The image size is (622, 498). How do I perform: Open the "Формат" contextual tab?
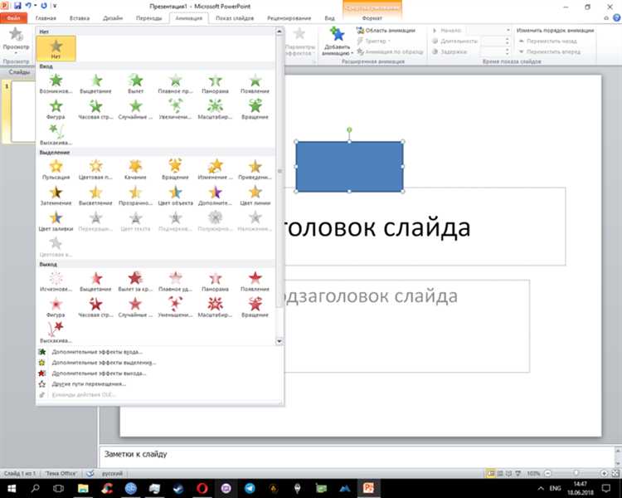pos(372,18)
